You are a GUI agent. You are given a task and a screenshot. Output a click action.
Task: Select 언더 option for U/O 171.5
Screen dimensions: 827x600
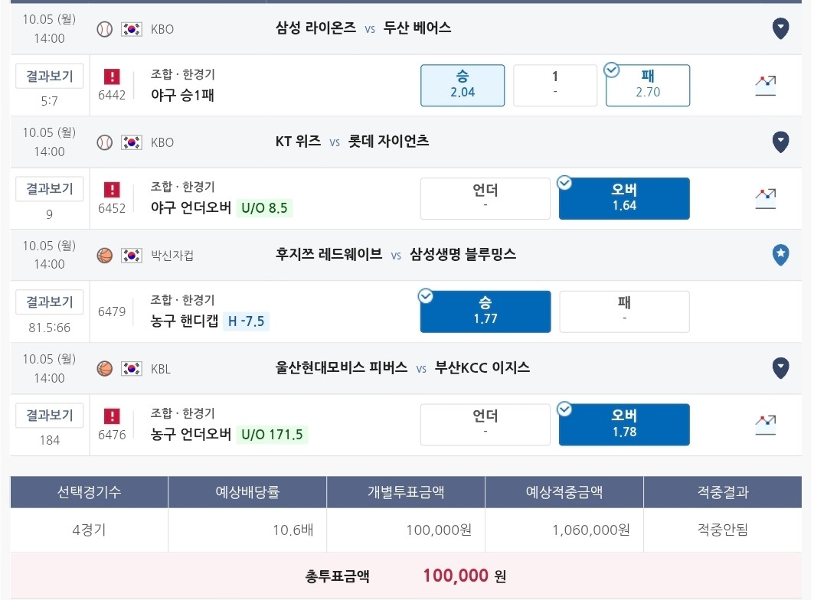click(x=485, y=425)
